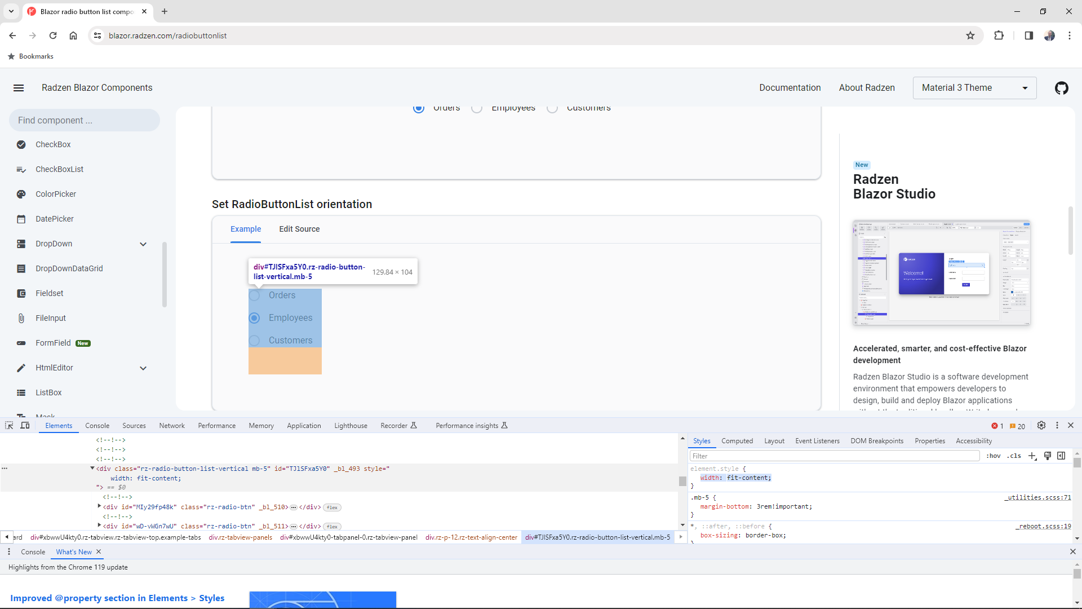Open the GitHub repository icon
This screenshot has width=1082, height=609.
pos(1061,88)
